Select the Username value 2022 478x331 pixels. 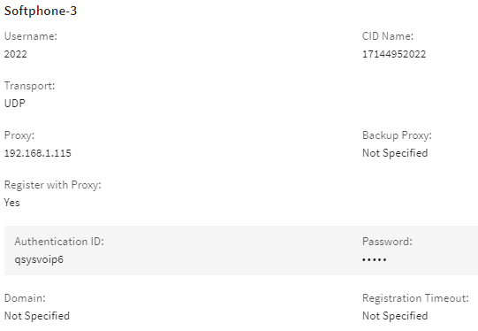(16, 54)
